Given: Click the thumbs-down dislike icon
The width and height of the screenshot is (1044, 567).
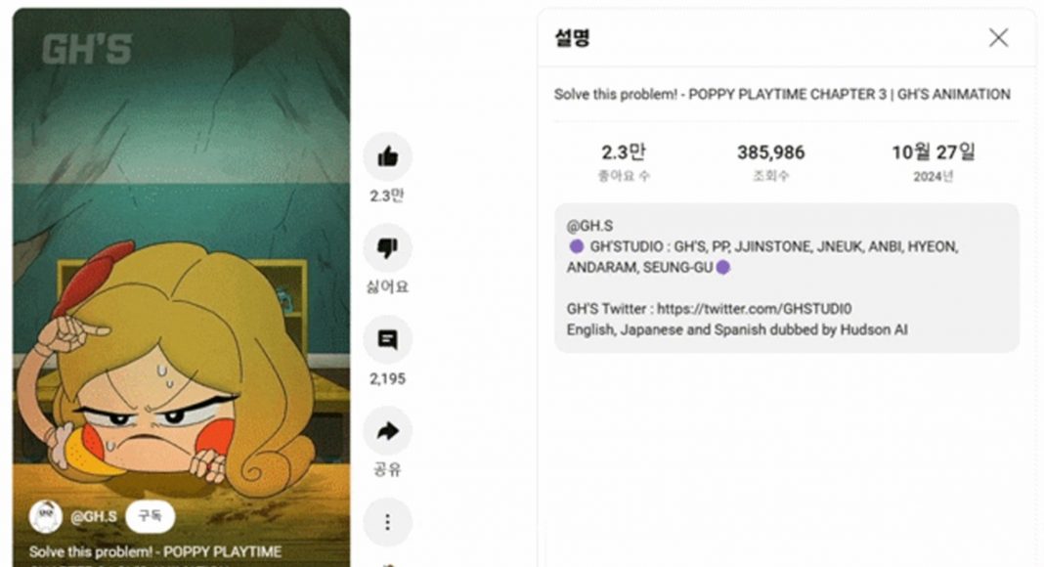Looking at the screenshot, I should tap(387, 248).
